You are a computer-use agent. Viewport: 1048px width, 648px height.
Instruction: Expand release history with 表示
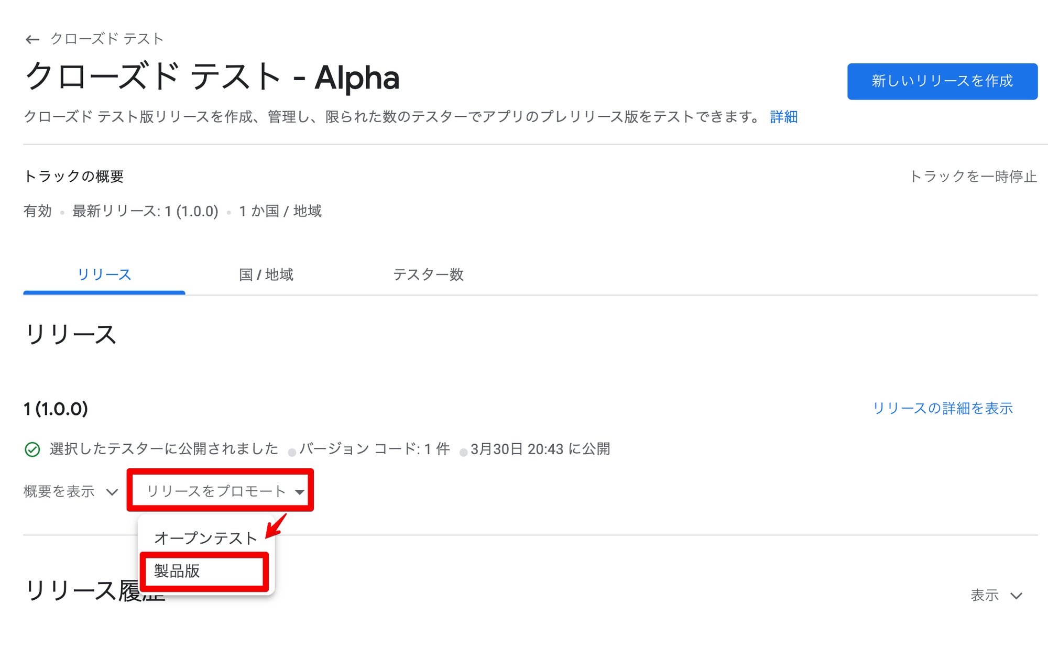(984, 596)
